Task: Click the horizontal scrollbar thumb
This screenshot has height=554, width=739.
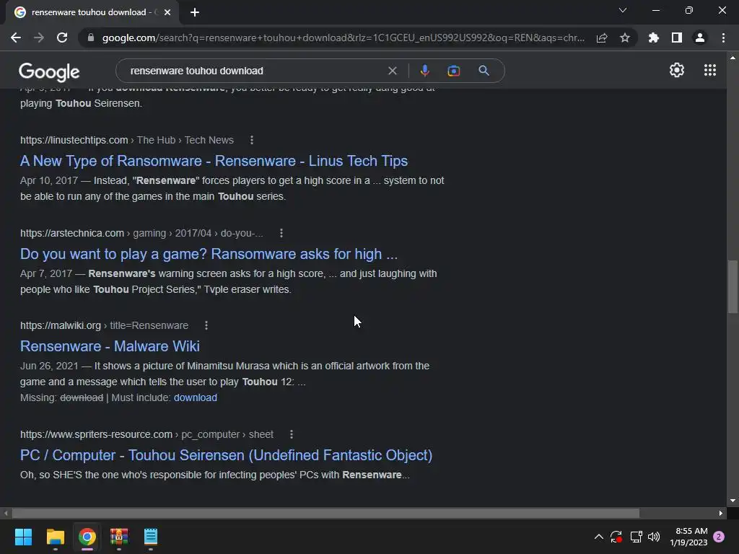Action: click(325, 513)
